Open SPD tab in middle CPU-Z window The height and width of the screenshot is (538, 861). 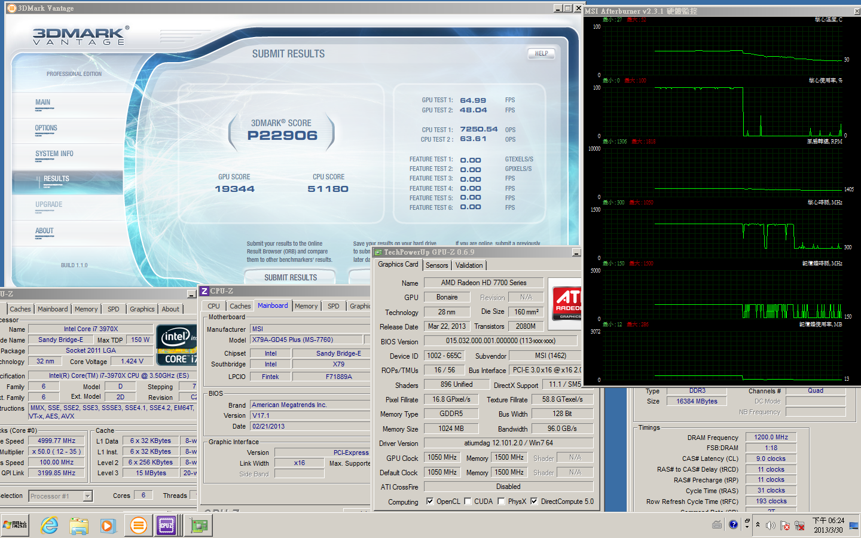334,306
